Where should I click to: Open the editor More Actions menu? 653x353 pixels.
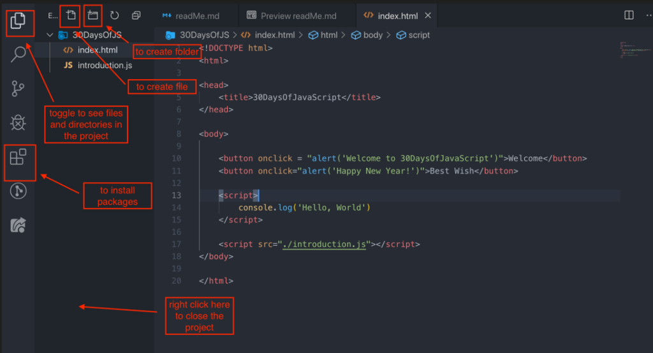pos(649,15)
